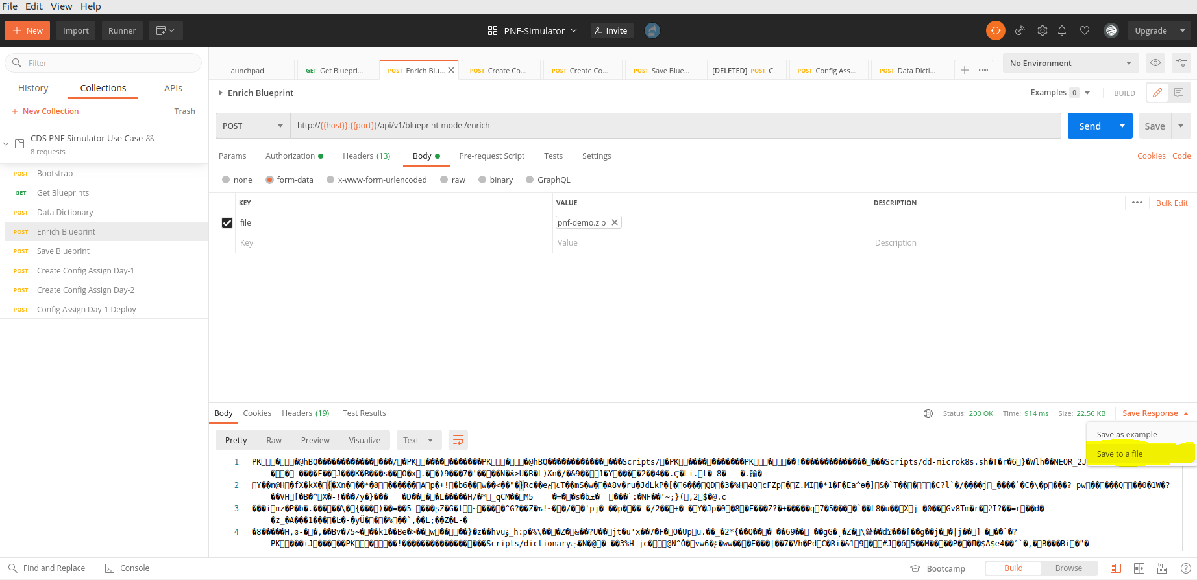Open the PNF-Simulator workspace dropdown
Viewport: 1197px width, 580px height.
[x=532, y=30]
